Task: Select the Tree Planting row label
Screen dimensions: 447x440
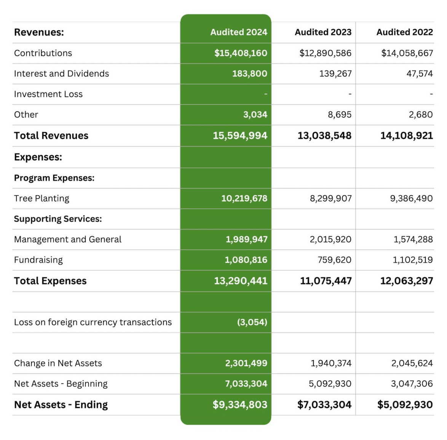Action: pos(42,198)
